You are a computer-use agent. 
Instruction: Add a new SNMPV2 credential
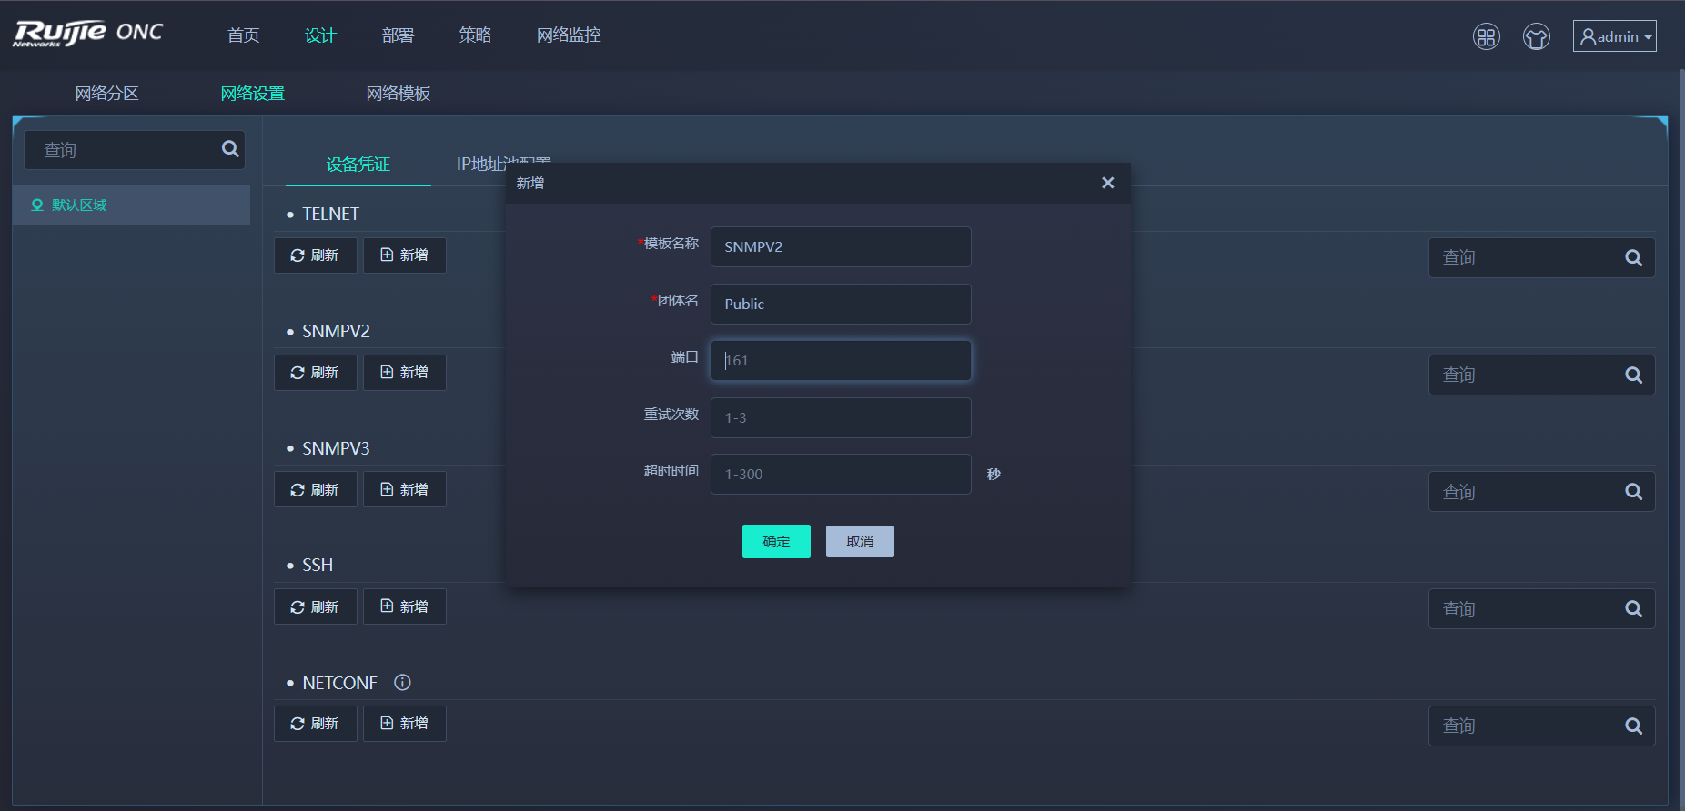[404, 373]
